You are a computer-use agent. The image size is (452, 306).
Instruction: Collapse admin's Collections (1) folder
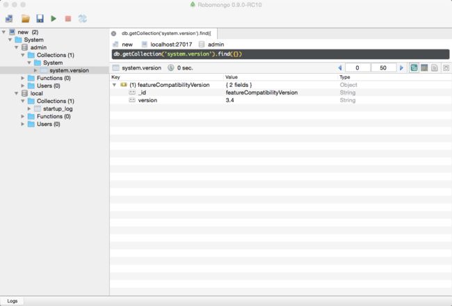coord(23,55)
